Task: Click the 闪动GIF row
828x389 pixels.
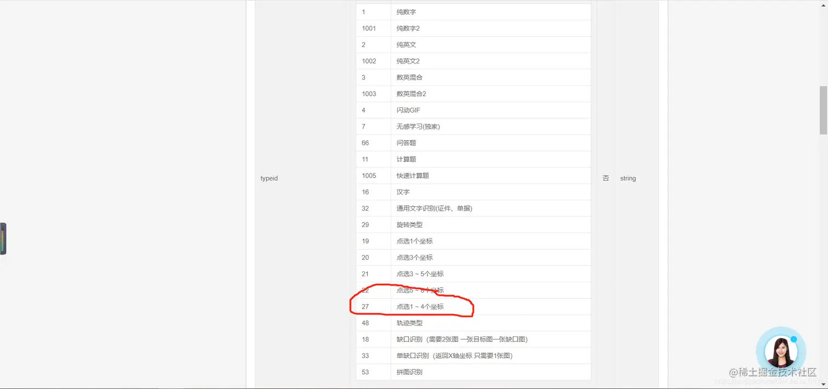Action: pyautogui.click(x=408, y=110)
